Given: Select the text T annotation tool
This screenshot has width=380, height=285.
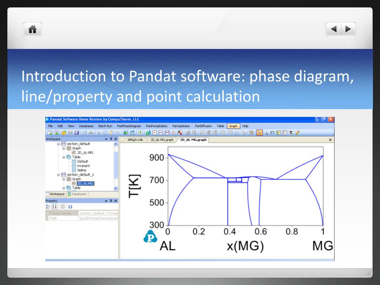Looking at the screenshot, I should click(x=291, y=132).
